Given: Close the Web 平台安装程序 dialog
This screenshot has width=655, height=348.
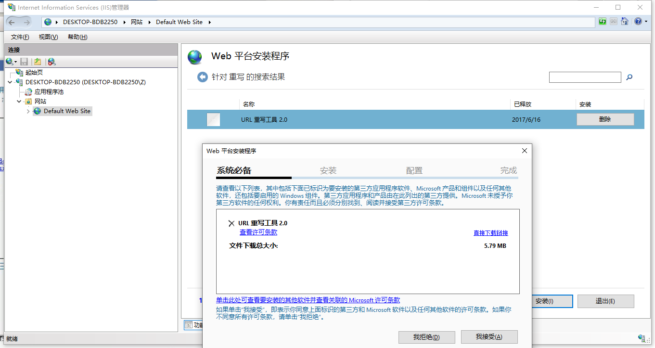Looking at the screenshot, I should click(525, 151).
